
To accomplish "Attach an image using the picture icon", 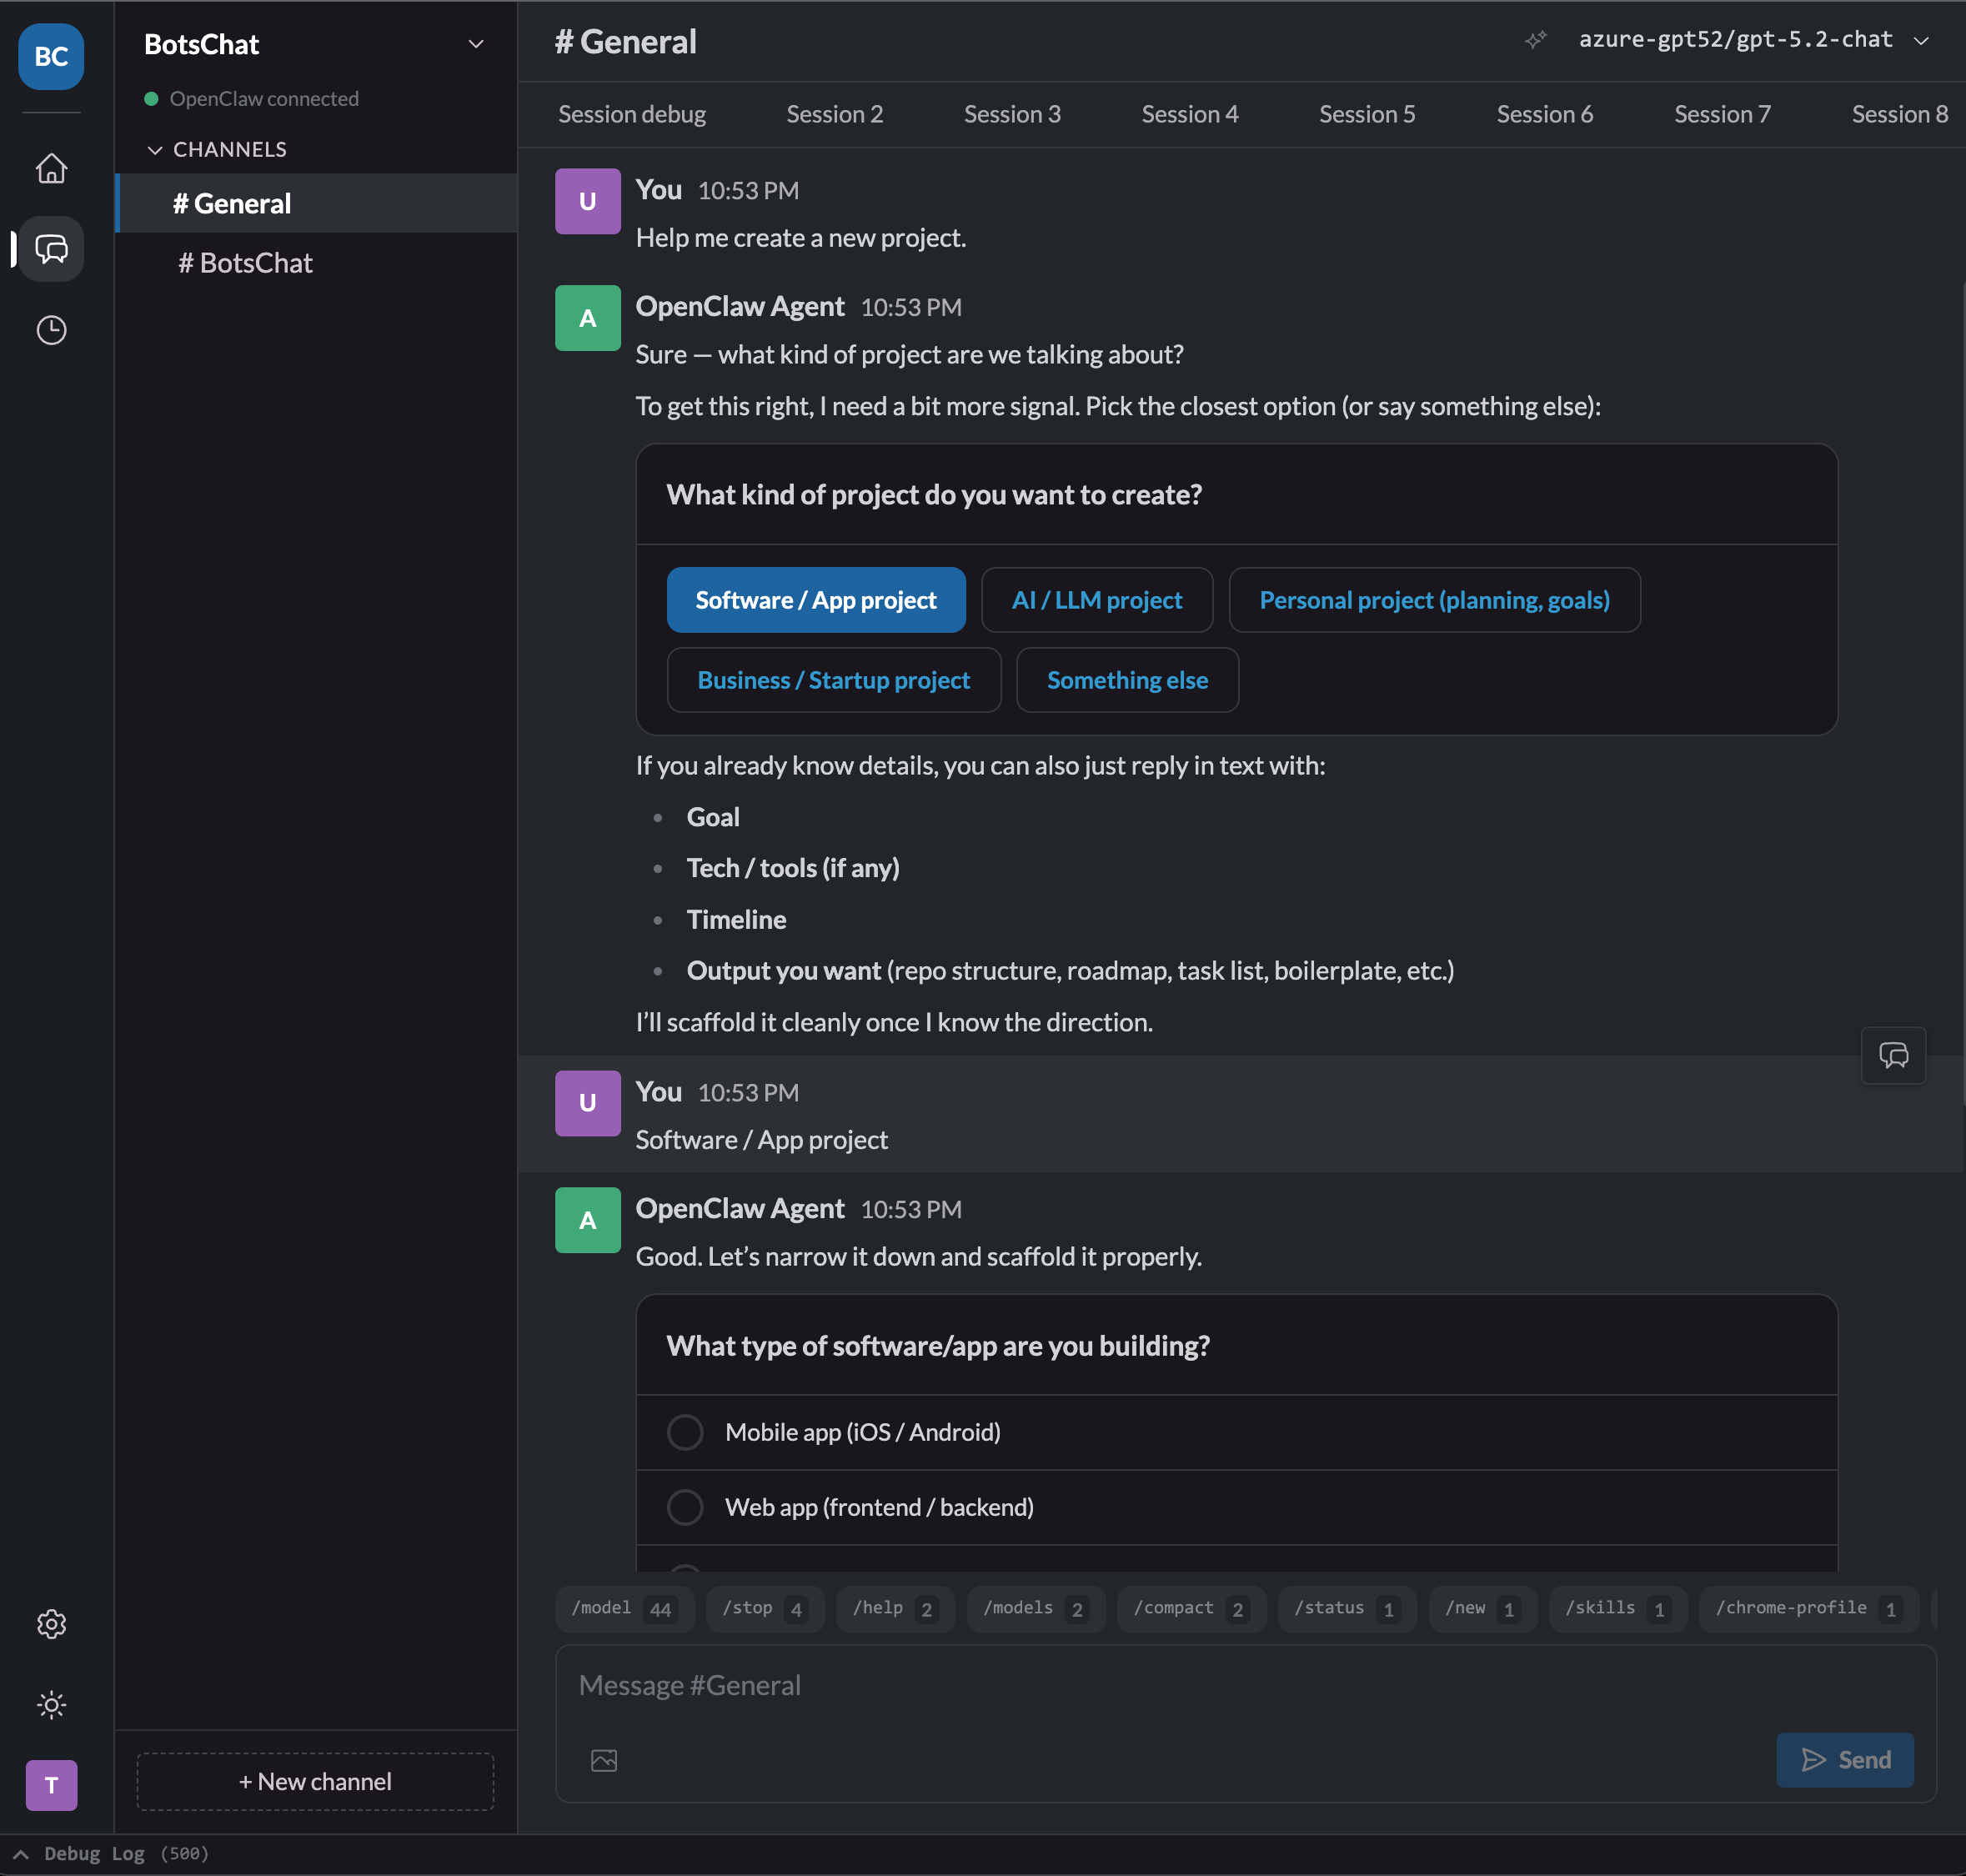I will point(603,1760).
